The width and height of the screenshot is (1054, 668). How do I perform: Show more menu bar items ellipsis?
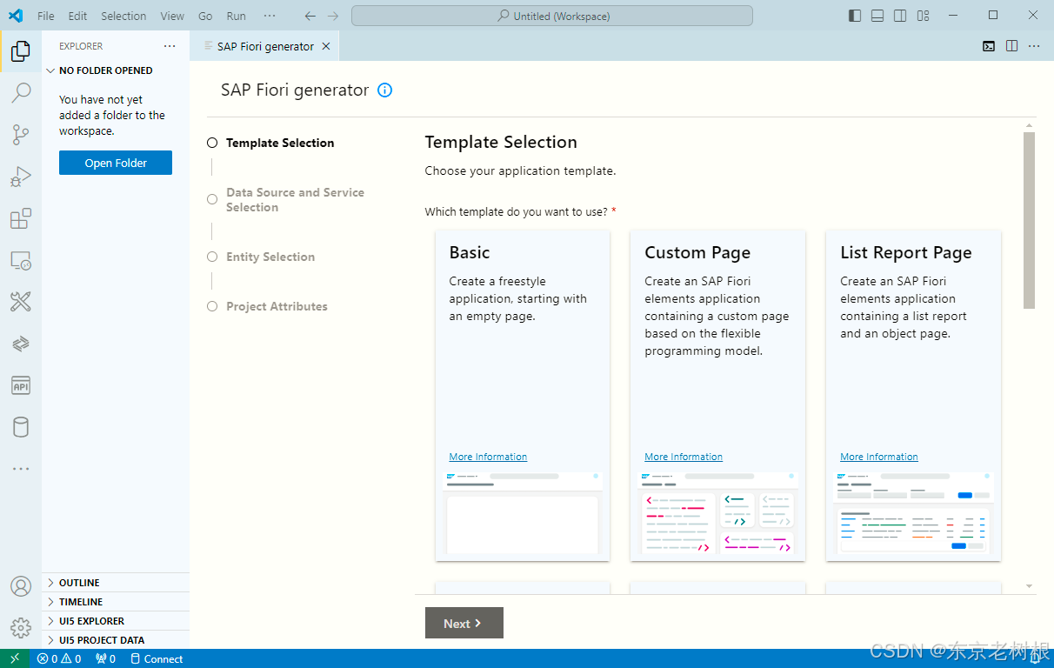(x=270, y=16)
